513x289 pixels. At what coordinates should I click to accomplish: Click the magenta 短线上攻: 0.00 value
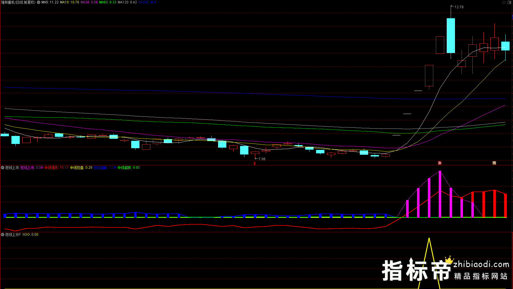32,168
